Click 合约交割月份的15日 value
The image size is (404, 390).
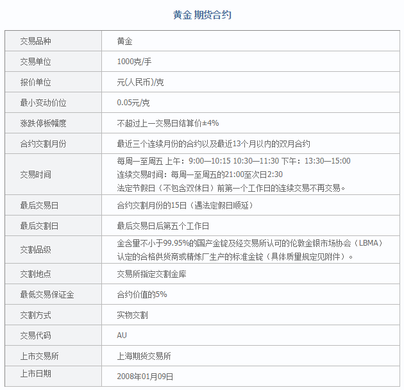185,206
